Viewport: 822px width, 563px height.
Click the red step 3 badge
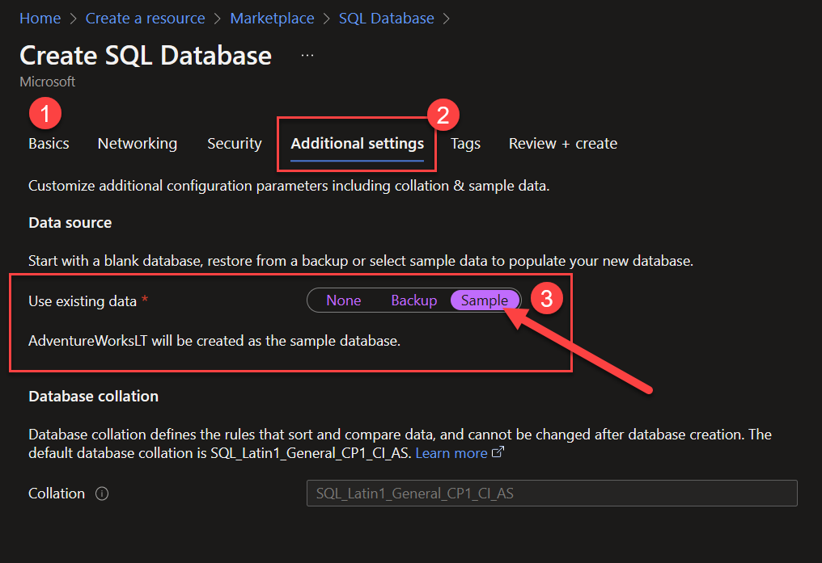point(547,299)
